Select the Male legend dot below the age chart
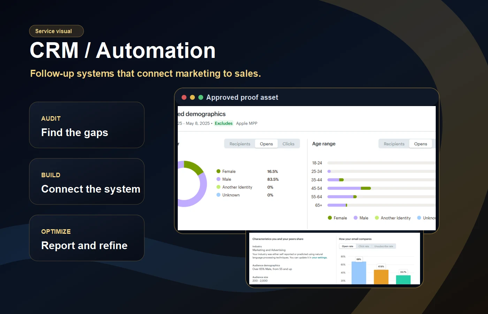This screenshot has width=488, height=314. 356,218
